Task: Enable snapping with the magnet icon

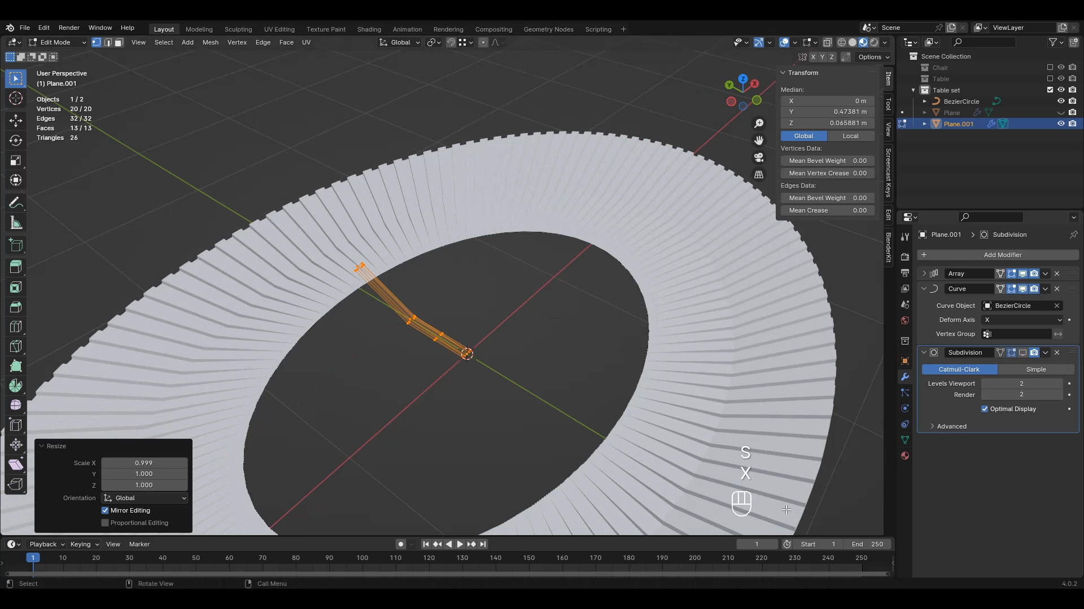Action: [451, 42]
